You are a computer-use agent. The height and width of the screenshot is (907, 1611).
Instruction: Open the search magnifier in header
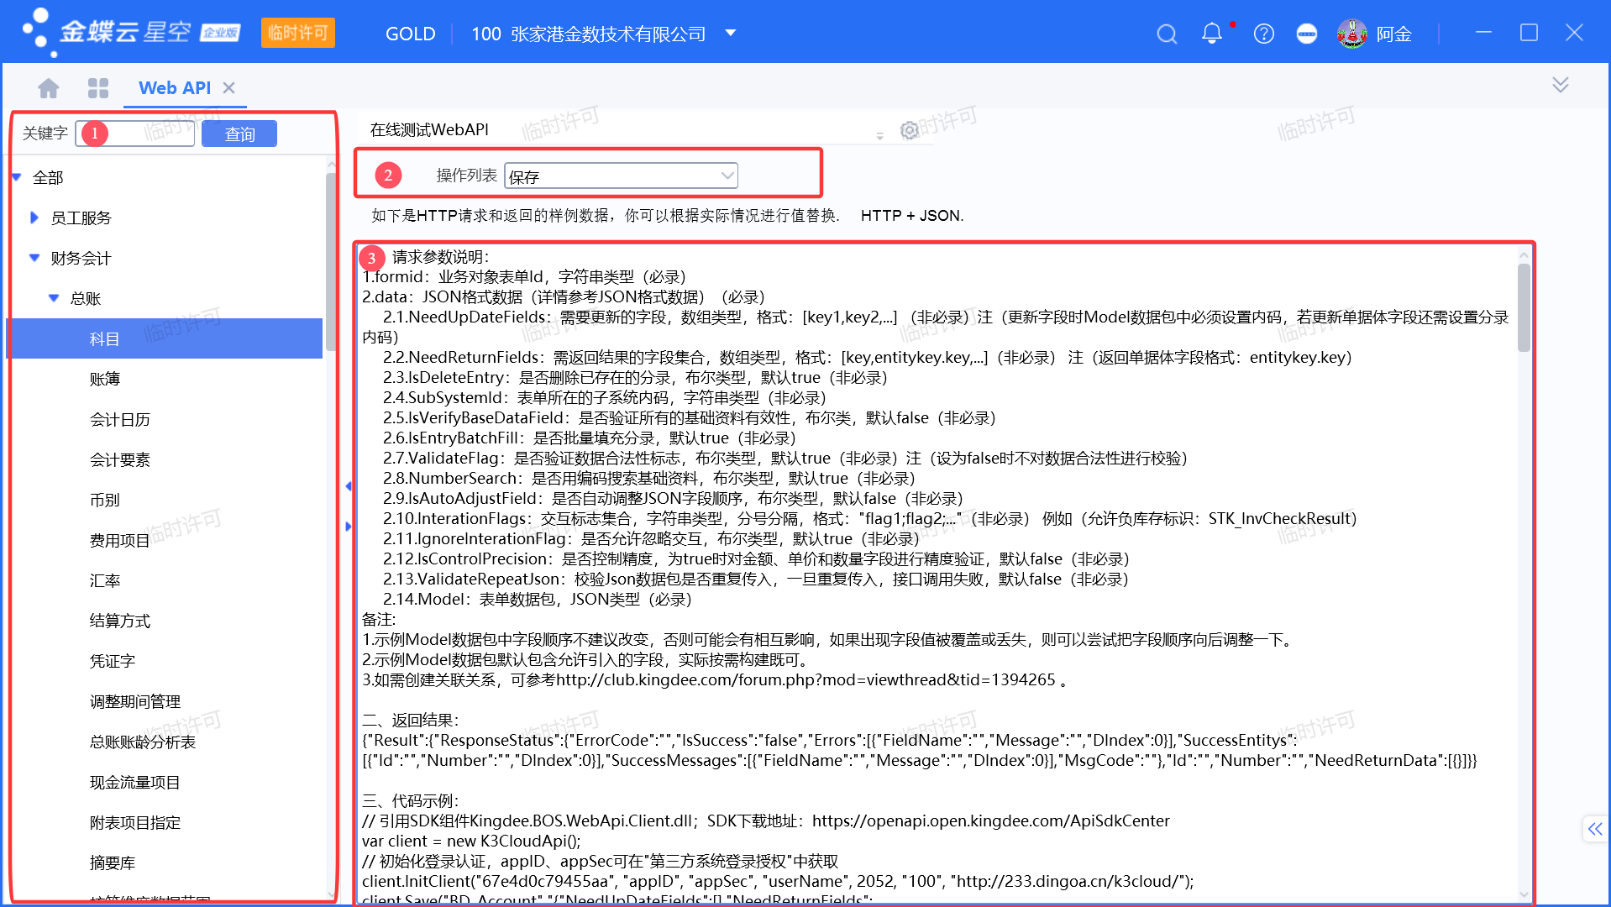click(x=1167, y=34)
